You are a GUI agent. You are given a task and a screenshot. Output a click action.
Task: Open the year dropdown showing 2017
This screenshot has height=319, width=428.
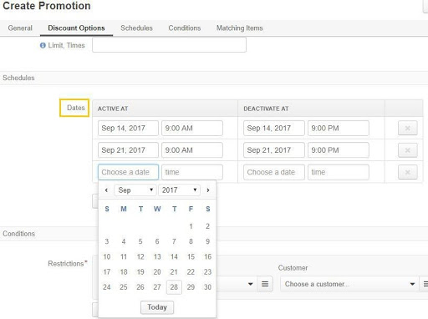(x=179, y=190)
